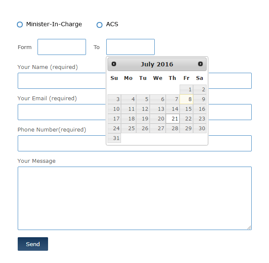Viewport: 269px width, 263px height.
Task: Select July 3 in the calendar
Action: [x=114, y=99]
